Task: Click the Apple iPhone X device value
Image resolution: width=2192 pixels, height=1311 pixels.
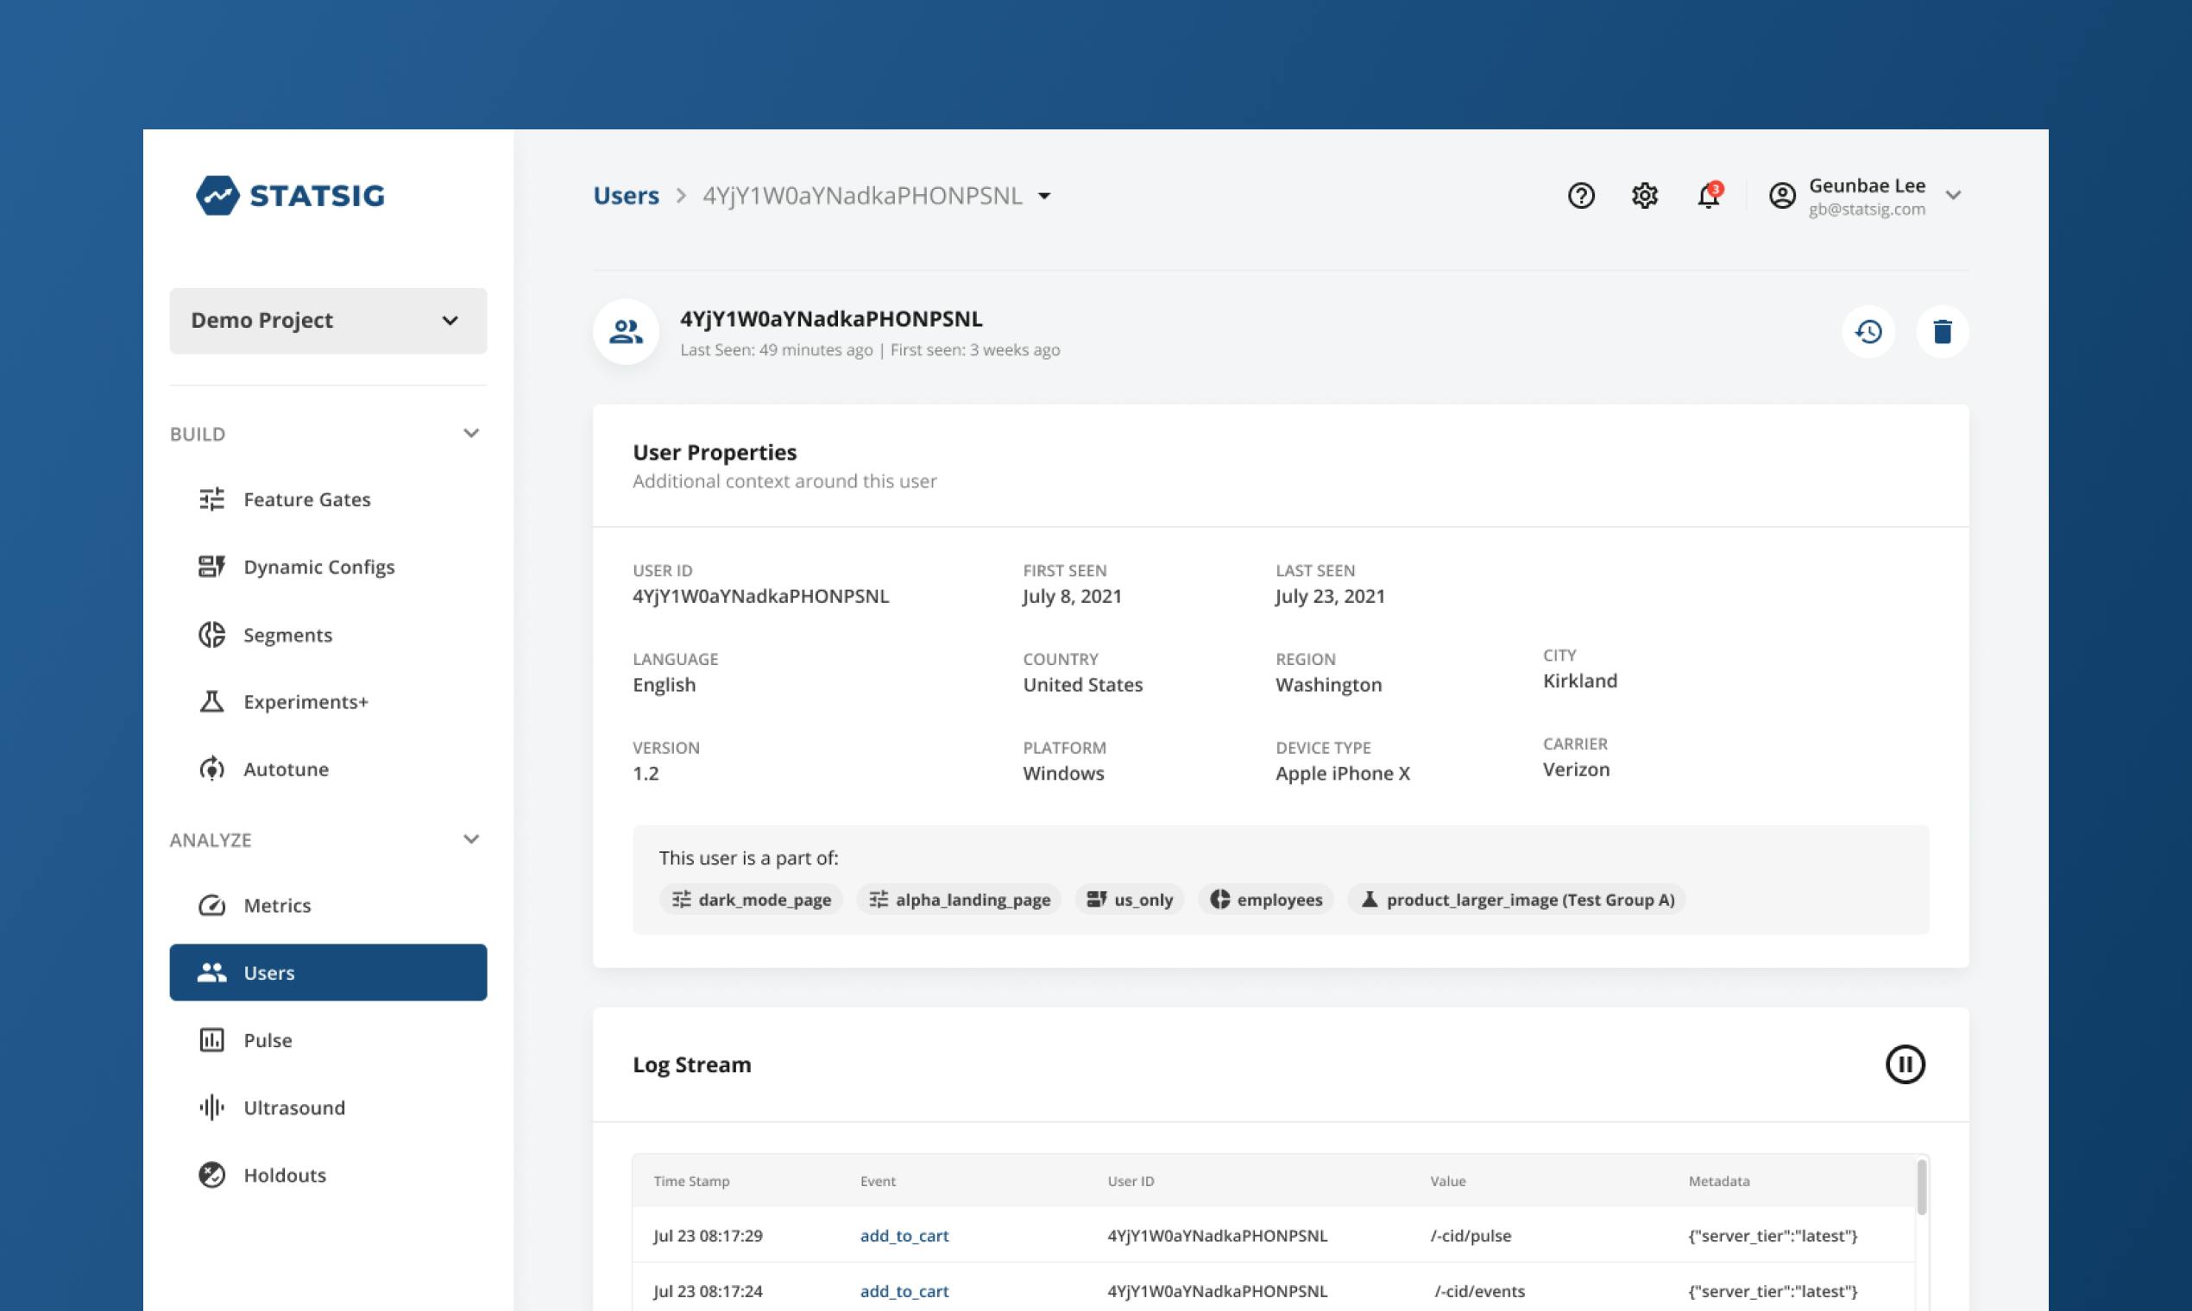Action: 1343,773
